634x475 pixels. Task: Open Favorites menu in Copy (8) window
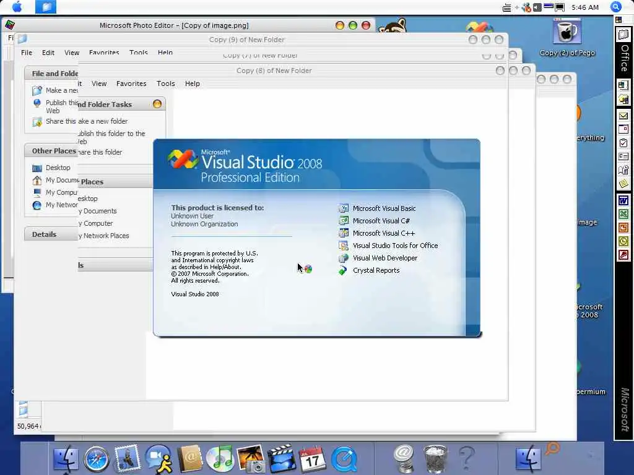(131, 83)
